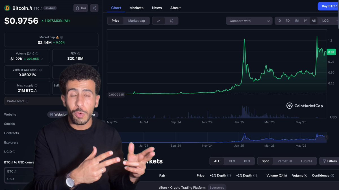Open Vol/Mkt Cap (24h) info icon
The height and width of the screenshot is (190, 339).
click(x=40, y=70)
